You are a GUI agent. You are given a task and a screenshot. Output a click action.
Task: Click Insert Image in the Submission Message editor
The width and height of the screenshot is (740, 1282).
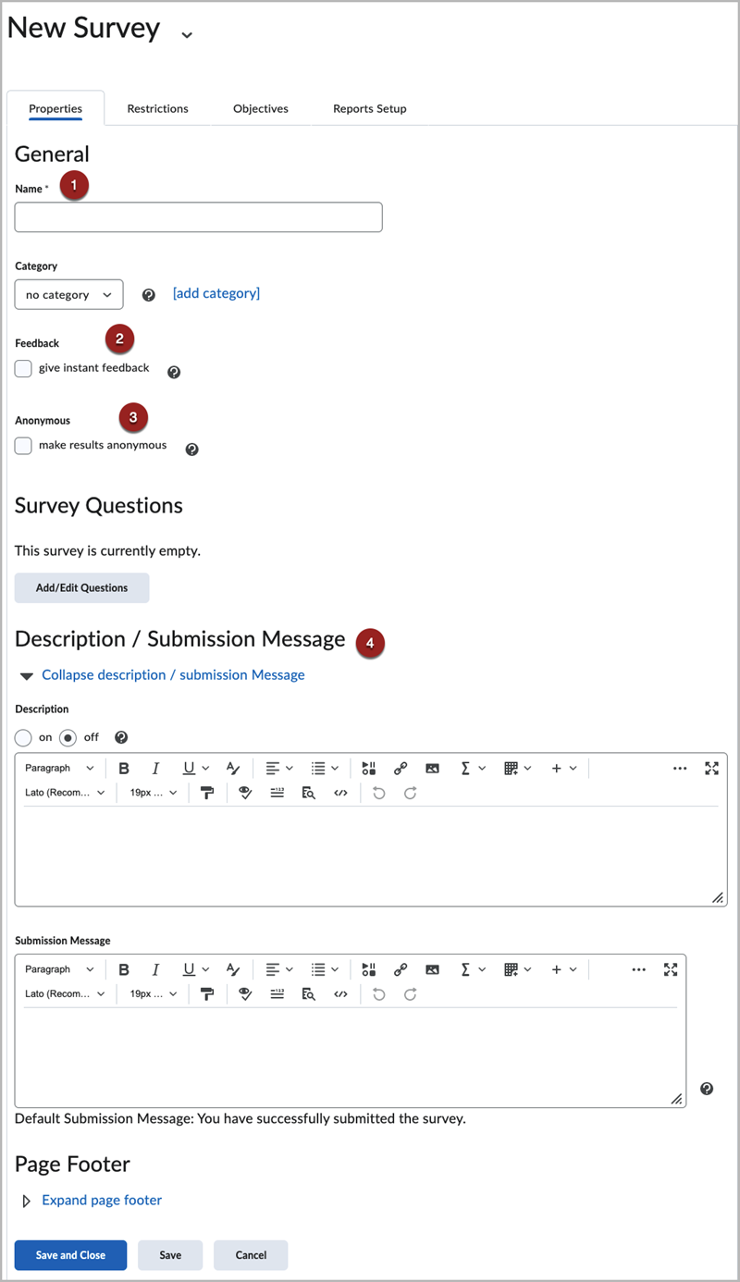[x=432, y=969]
